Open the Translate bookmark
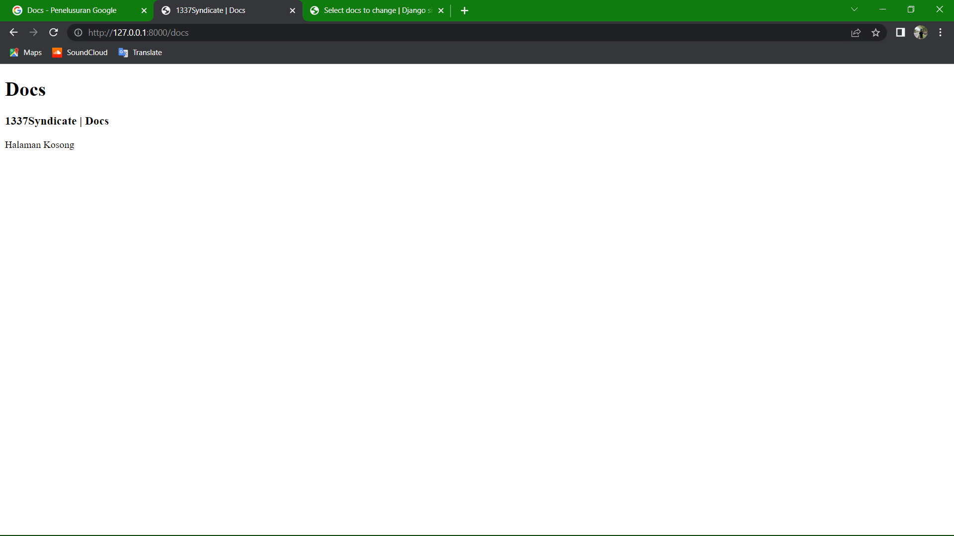 click(140, 53)
